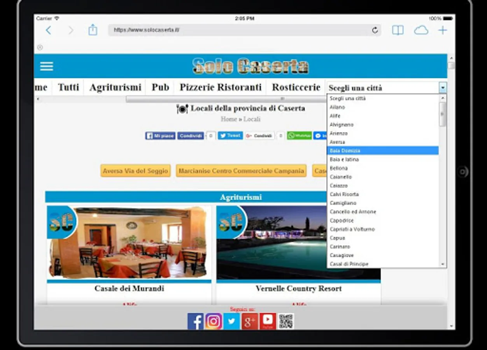The image size is (487, 350).
Task: Open the Google Plus icon in the footer
Action: coord(250,321)
